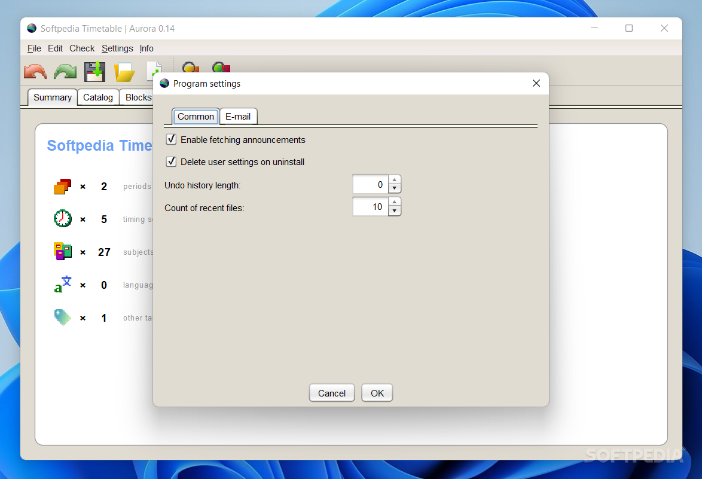Open the Edit menu
702x479 pixels.
coord(56,48)
